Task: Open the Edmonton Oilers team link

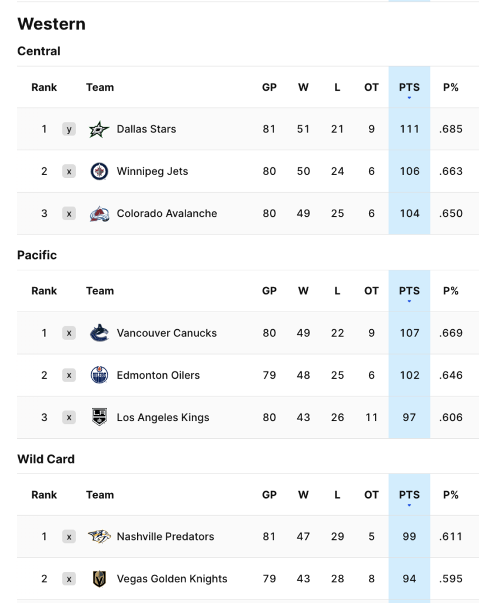Action: [x=158, y=375]
